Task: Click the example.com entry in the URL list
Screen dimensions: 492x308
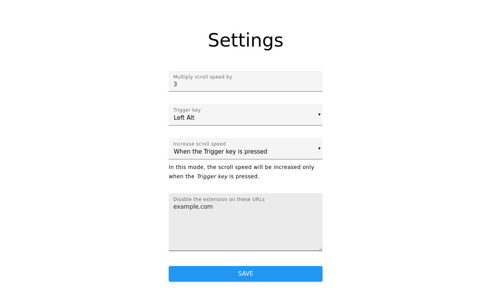Action: pyautogui.click(x=193, y=207)
